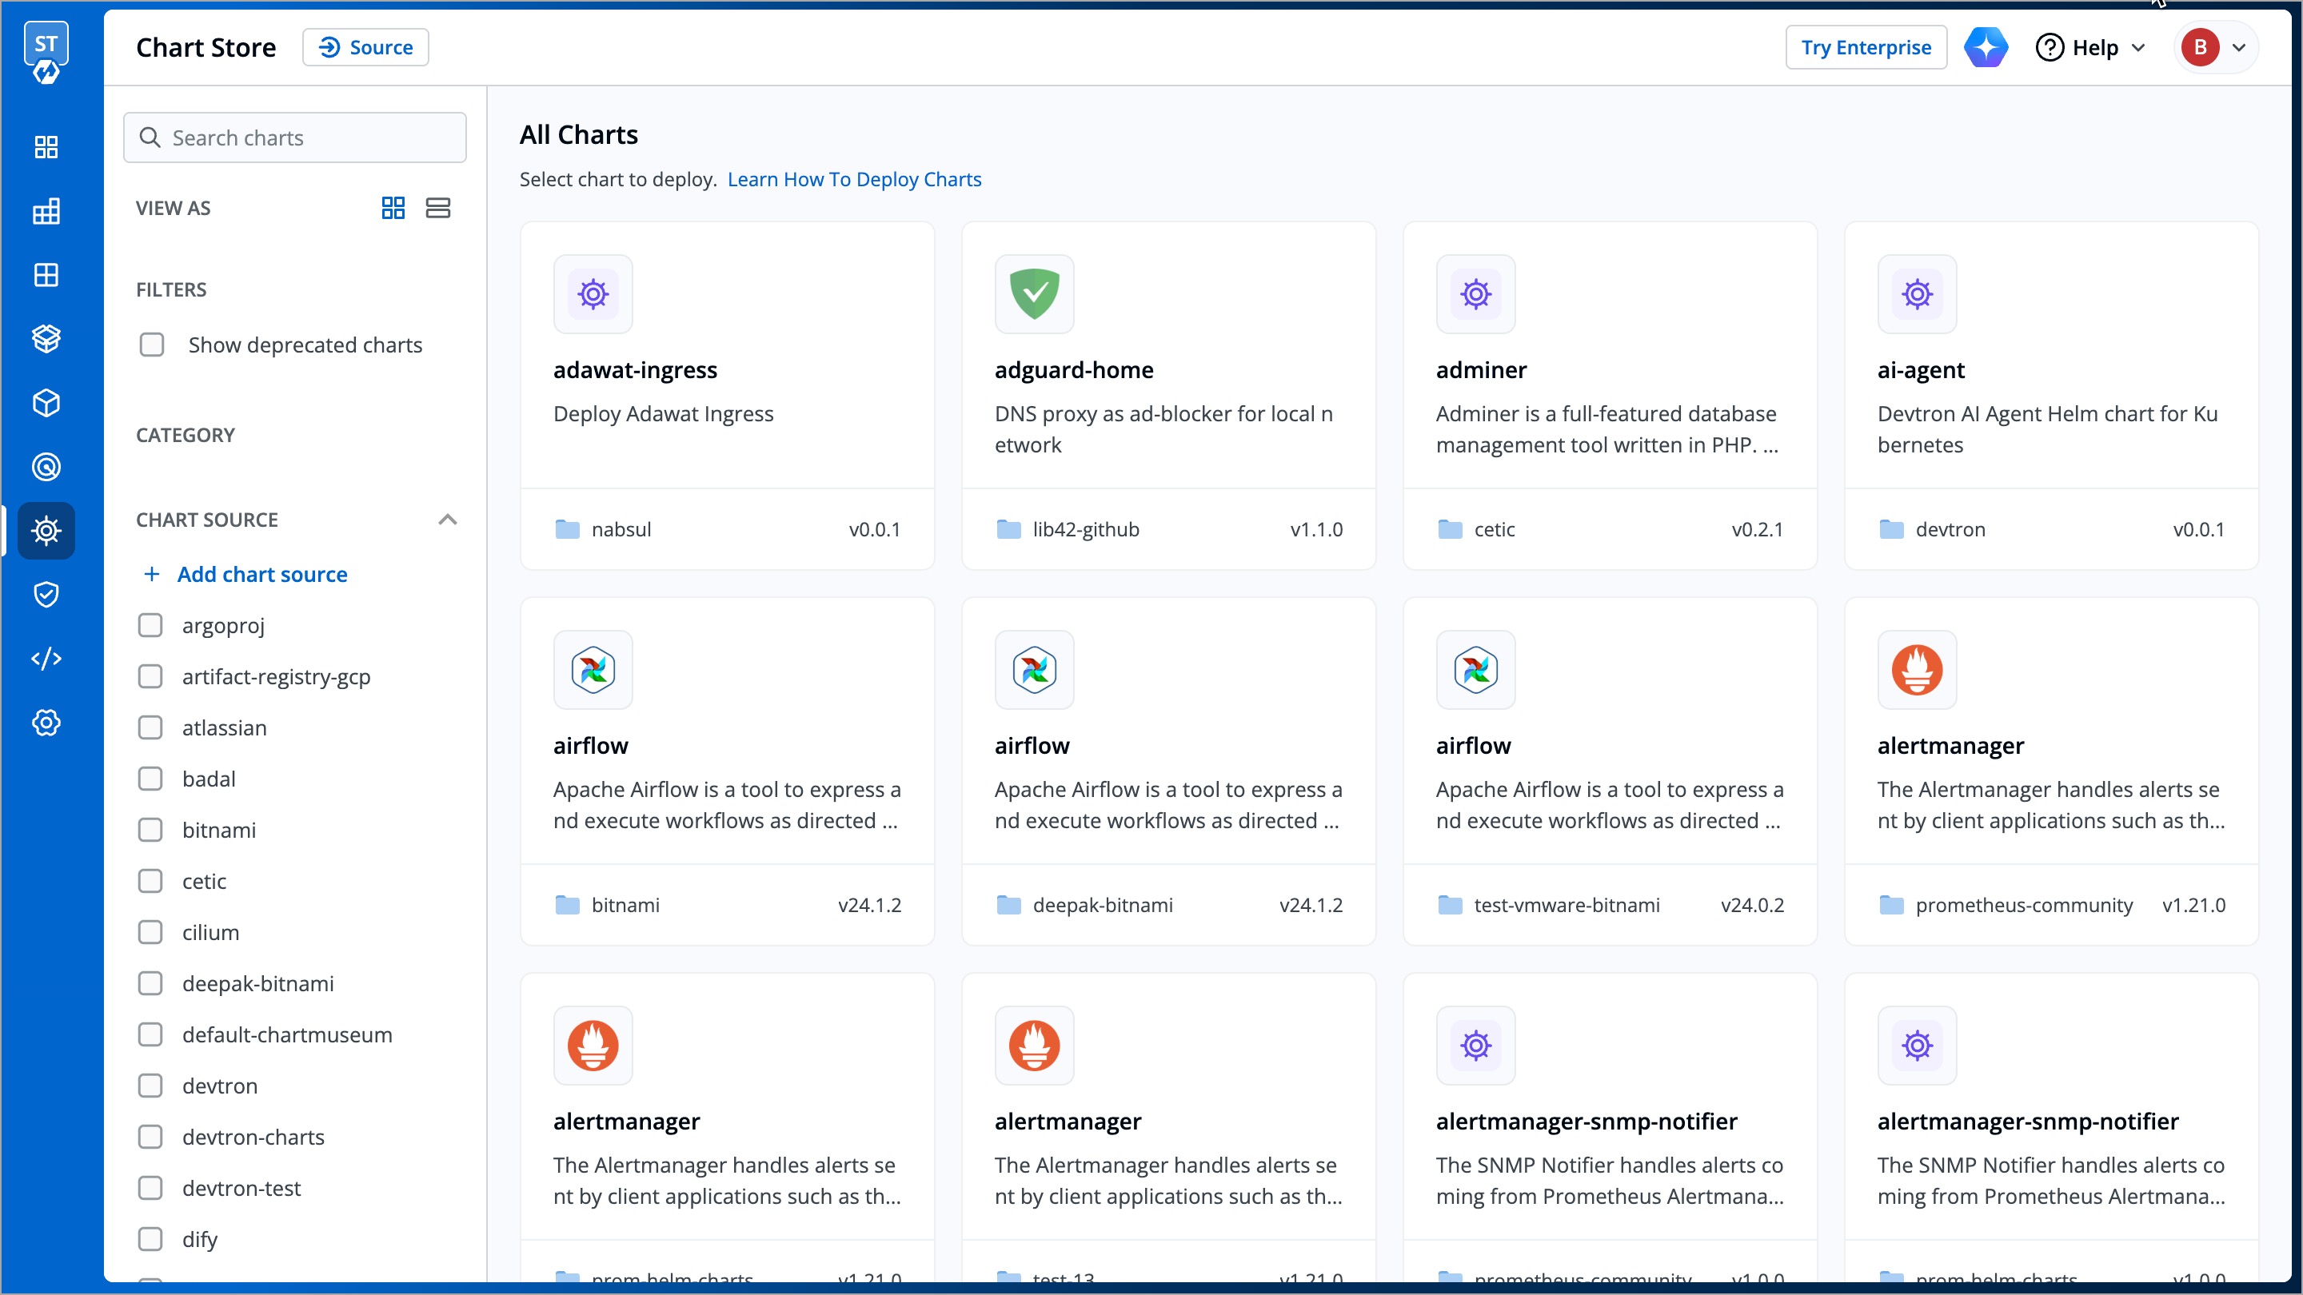The image size is (2303, 1295).
Task: Open Learn How To Deploy Charts link
Action: click(x=854, y=180)
